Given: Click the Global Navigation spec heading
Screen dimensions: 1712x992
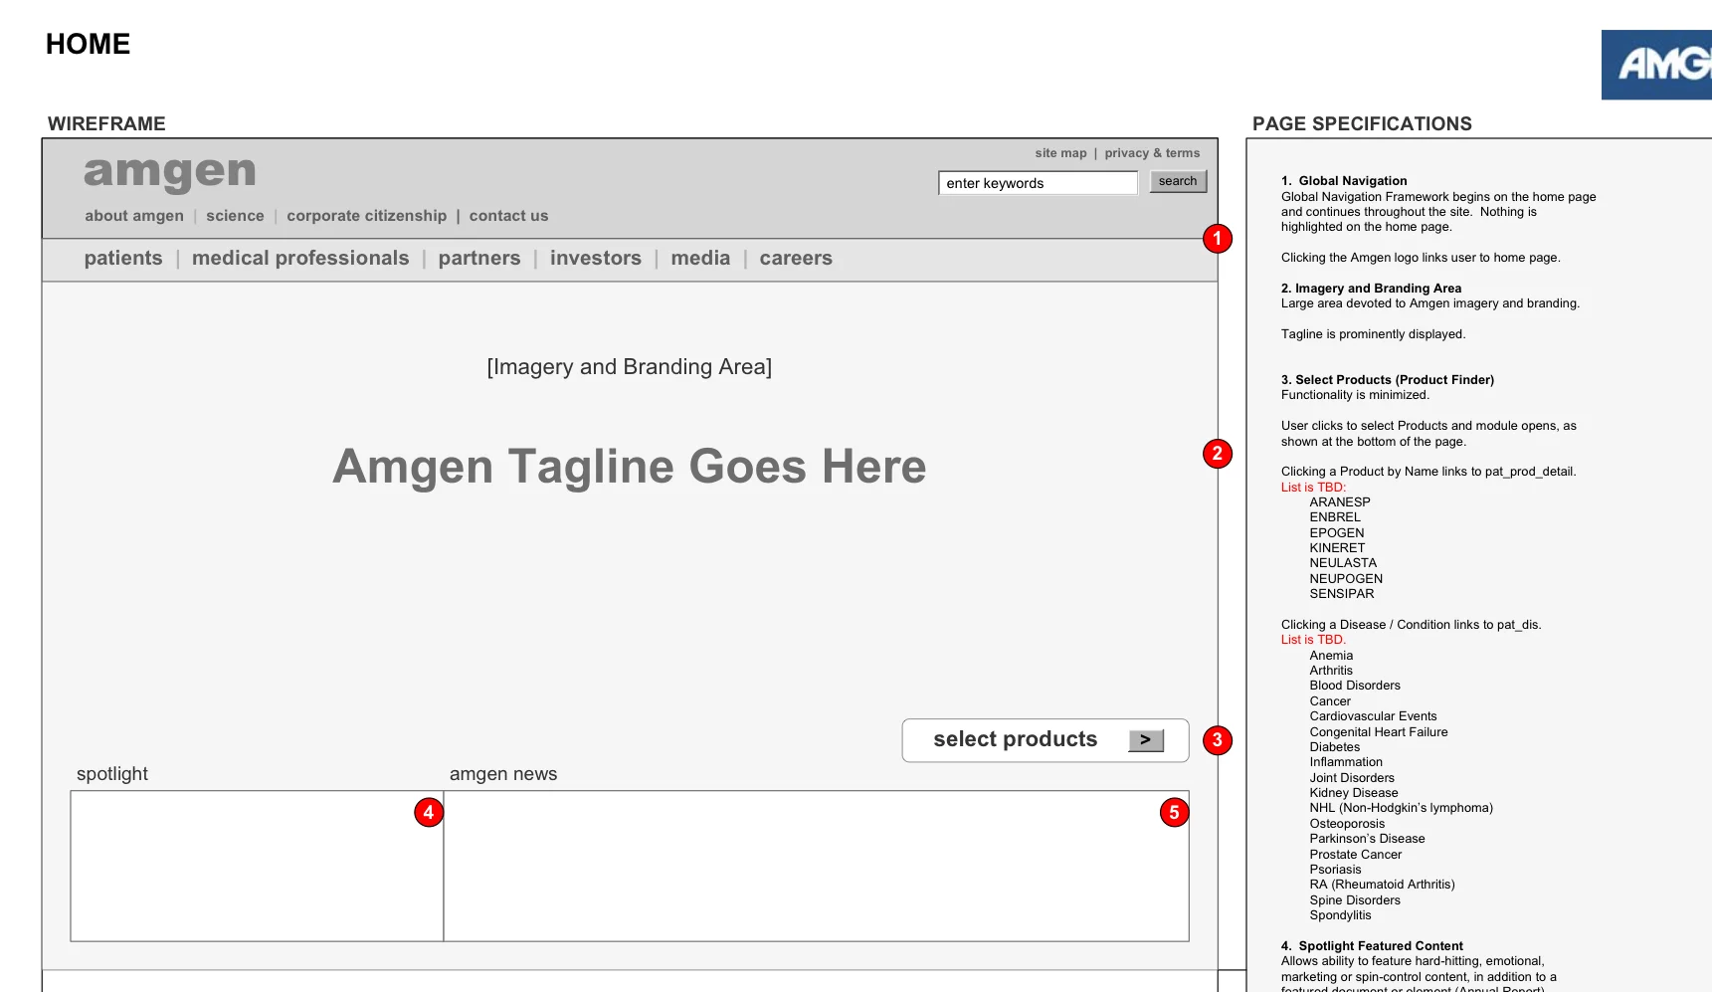Looking at the screenshot, I should (x=1344, y=181).
